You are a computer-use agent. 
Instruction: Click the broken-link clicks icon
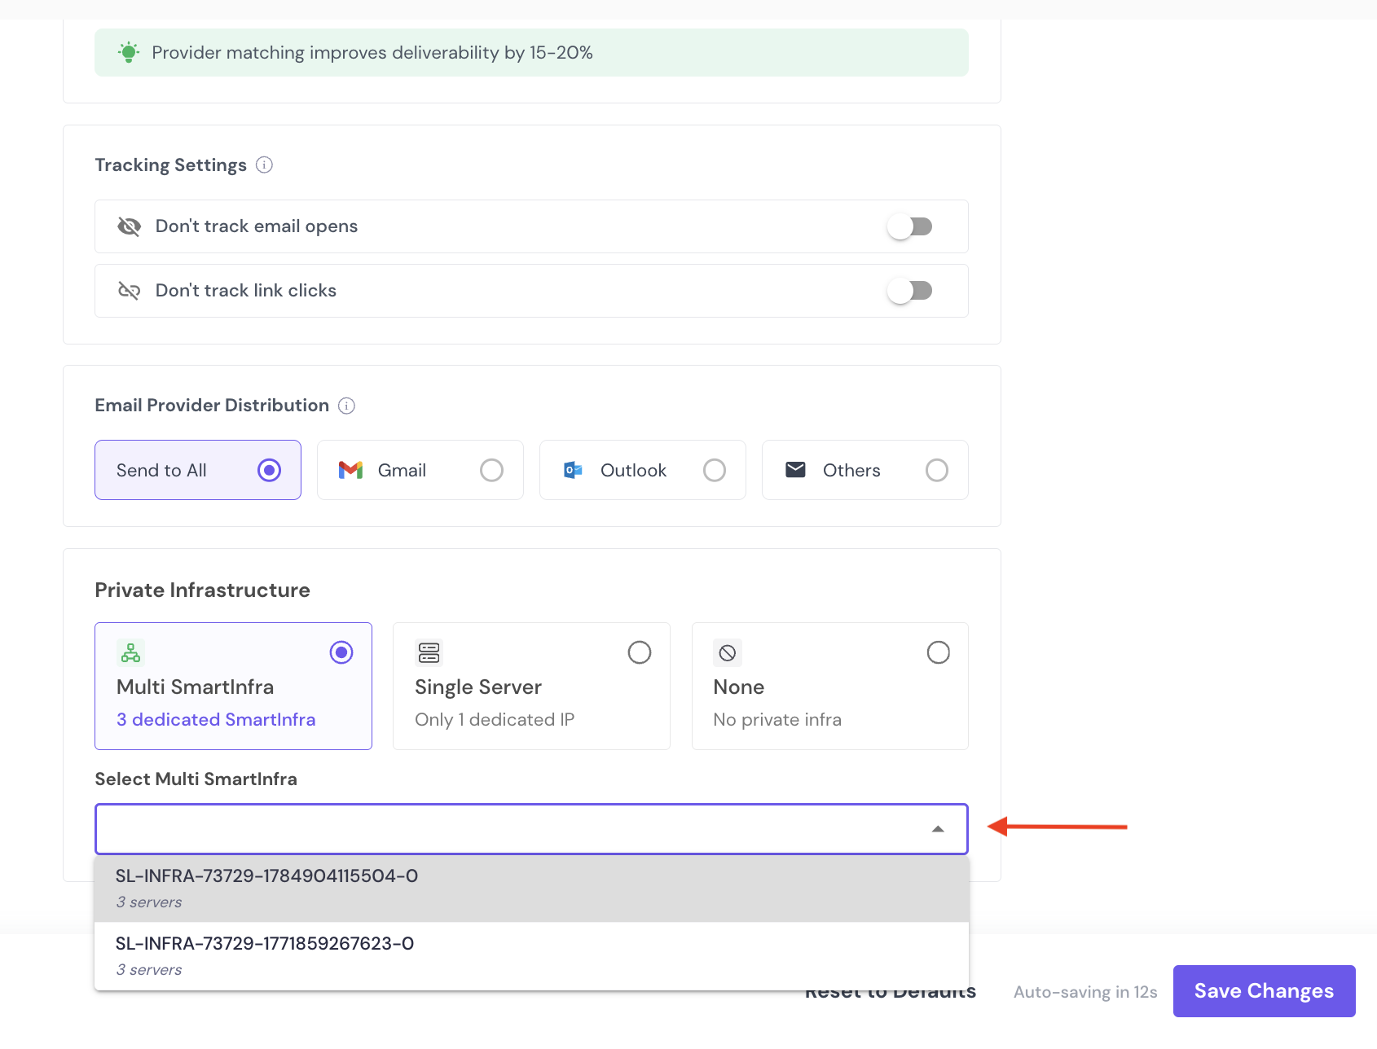click(129, 291)
